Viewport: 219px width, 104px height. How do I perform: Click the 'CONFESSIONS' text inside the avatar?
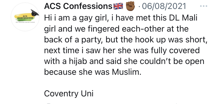[25, 18]
